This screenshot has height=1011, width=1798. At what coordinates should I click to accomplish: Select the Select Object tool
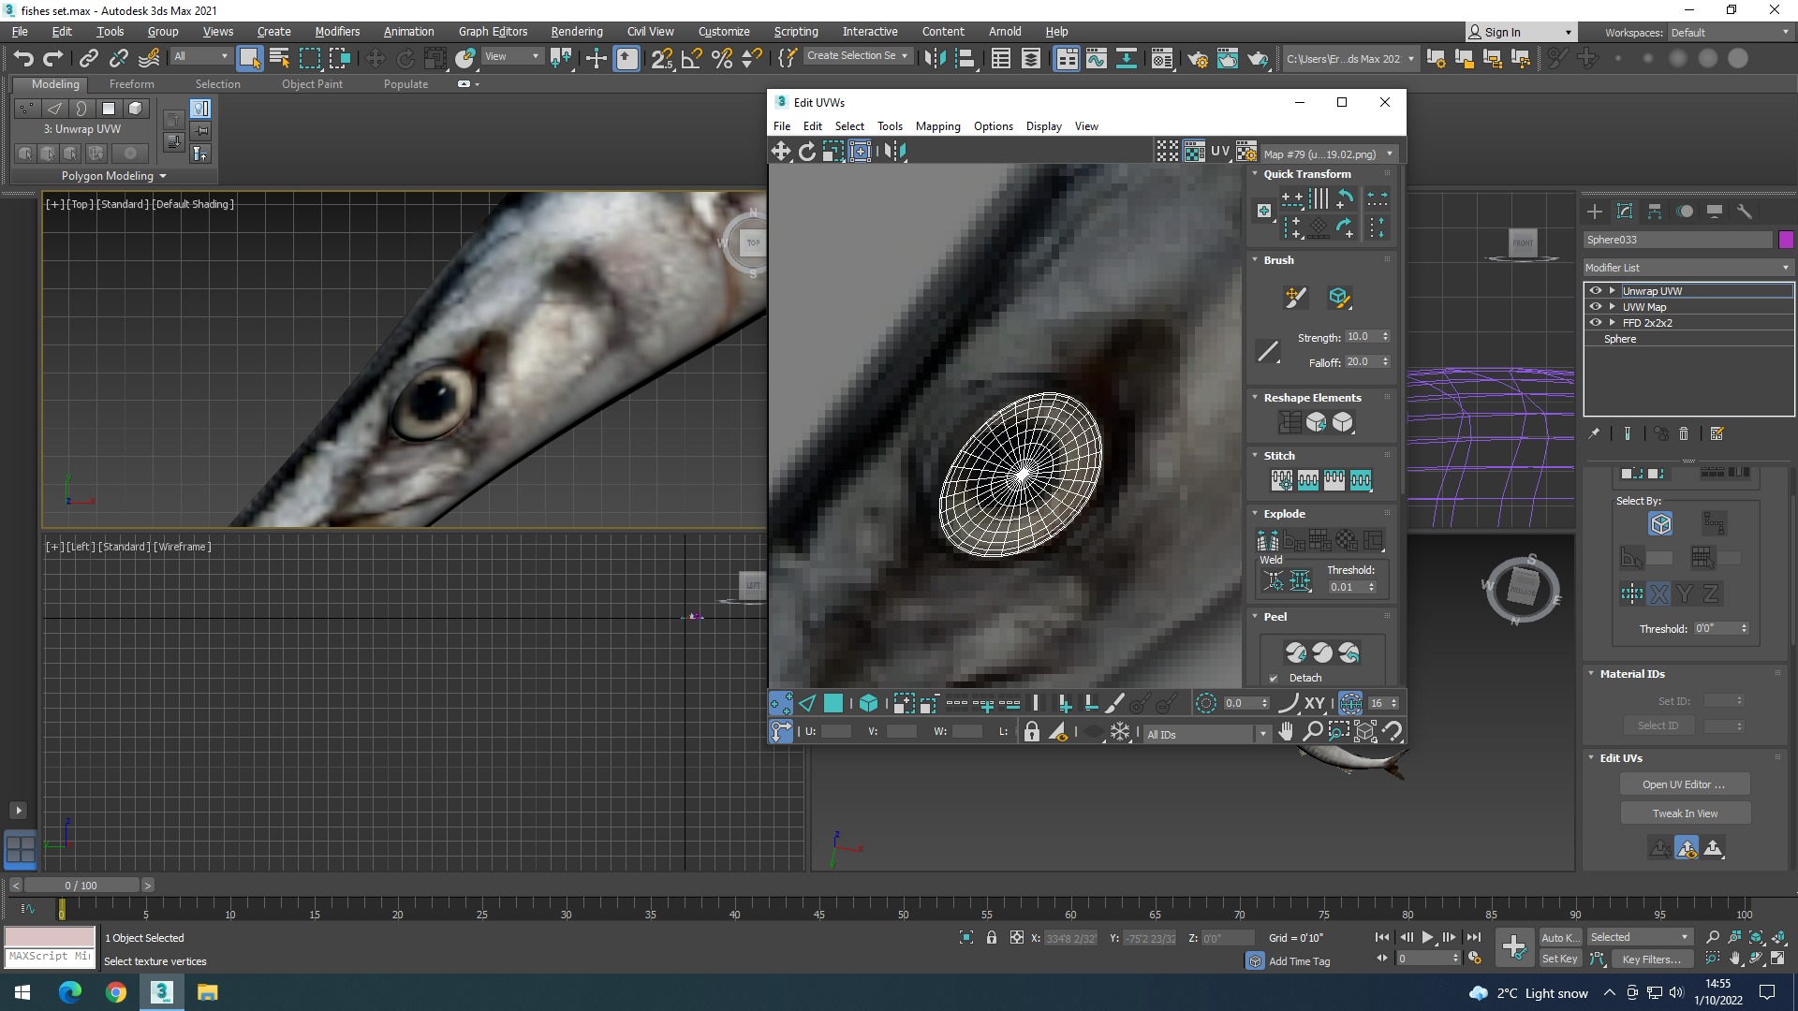(x=249, y=59)
